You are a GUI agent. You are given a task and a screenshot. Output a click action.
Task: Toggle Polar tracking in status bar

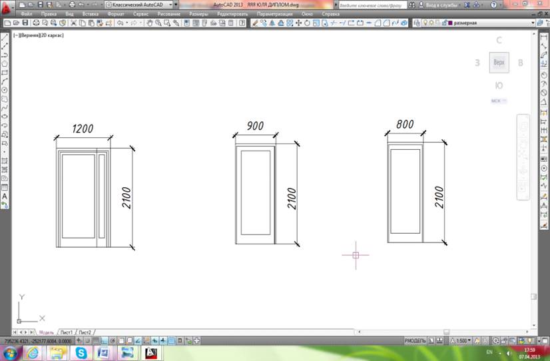point(113,340)
